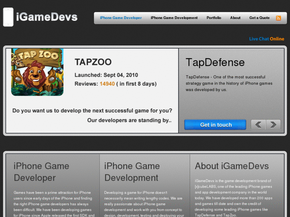Open the orange RSS feed icon
The height and width of the screenshot is (217, 290).
[x=278, y=18]
